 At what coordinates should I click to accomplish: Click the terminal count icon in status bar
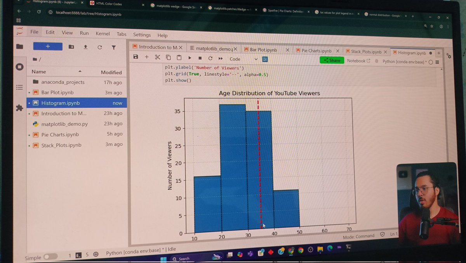pos(78,255)
